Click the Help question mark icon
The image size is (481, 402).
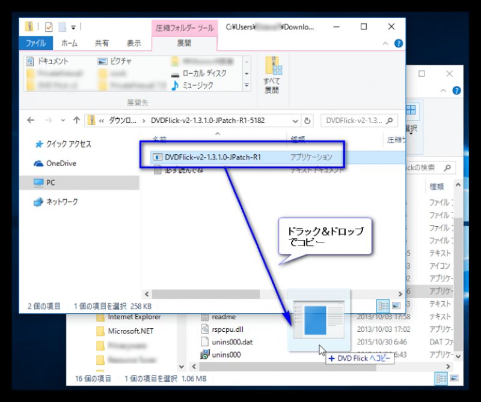398,43
